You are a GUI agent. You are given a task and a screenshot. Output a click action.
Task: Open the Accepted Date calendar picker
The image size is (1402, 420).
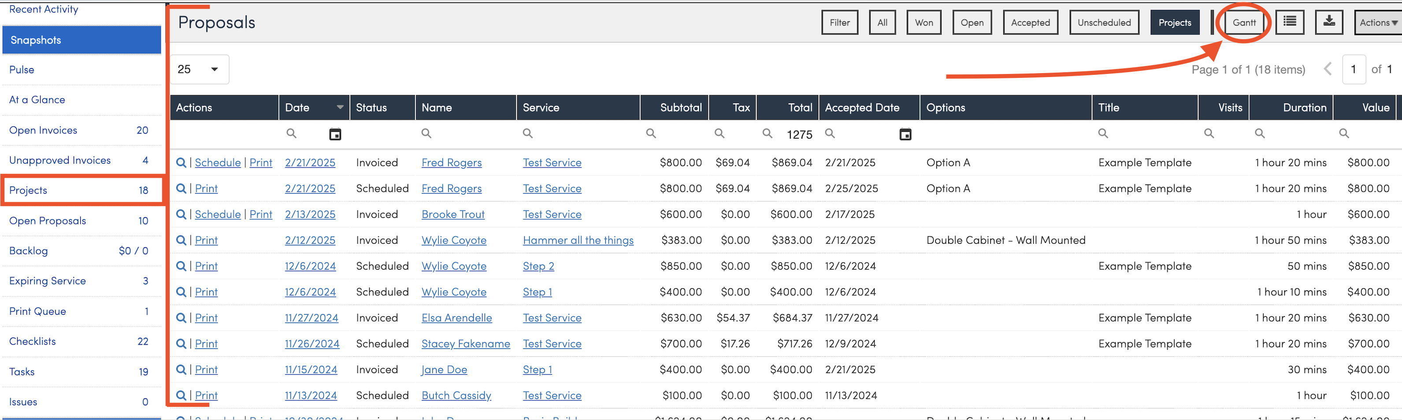(905, 134)
